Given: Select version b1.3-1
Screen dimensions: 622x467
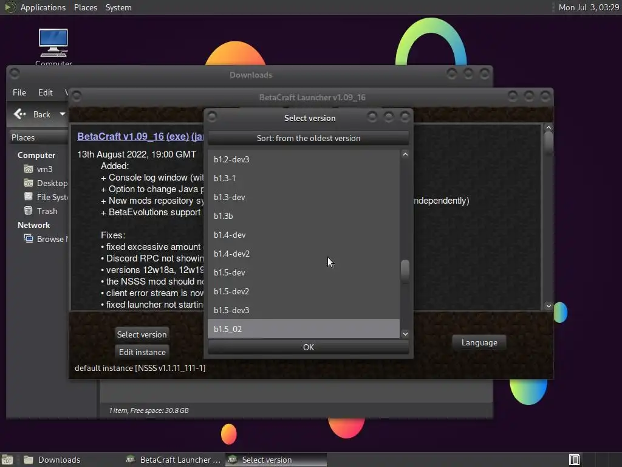Looking at the screenshot, I should 304,178.
